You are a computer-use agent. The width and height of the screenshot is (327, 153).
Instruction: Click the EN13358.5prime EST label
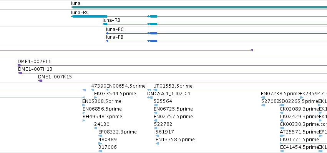[x=175, y=139]
